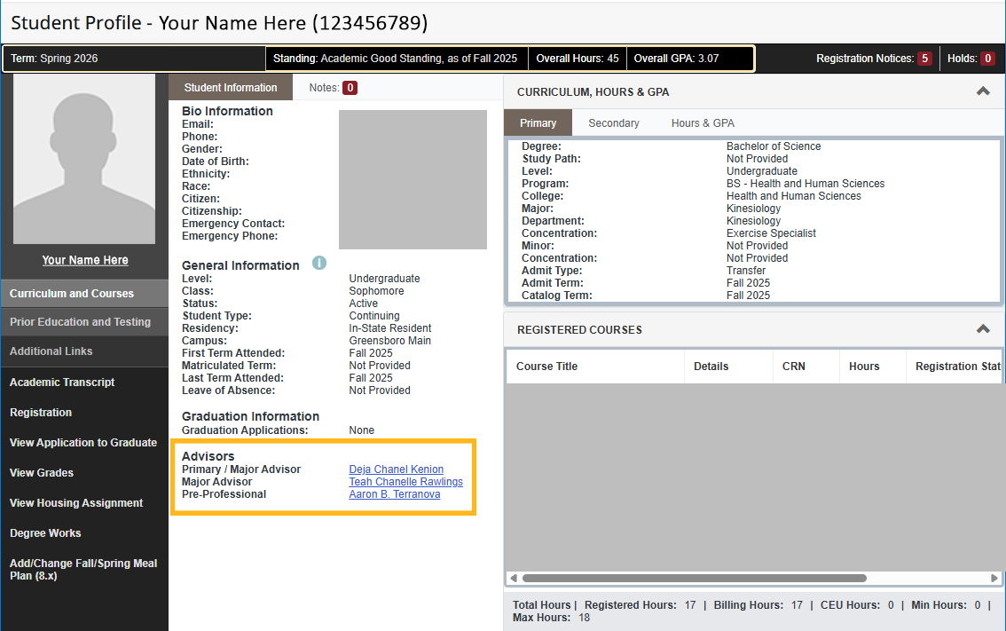Viewport: 1006px width, 631px height.
Task: Collapse the Registered Courses panel
Action: point(983,328)
